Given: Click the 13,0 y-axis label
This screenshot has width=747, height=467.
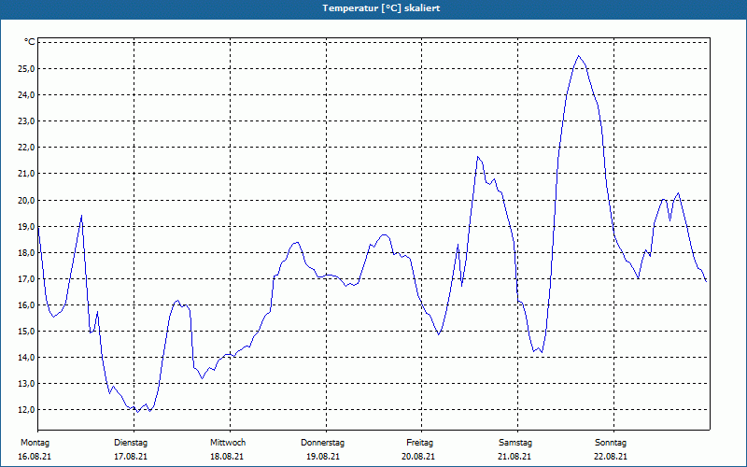Looking at the screenshot, I should (x=27, y=384).
